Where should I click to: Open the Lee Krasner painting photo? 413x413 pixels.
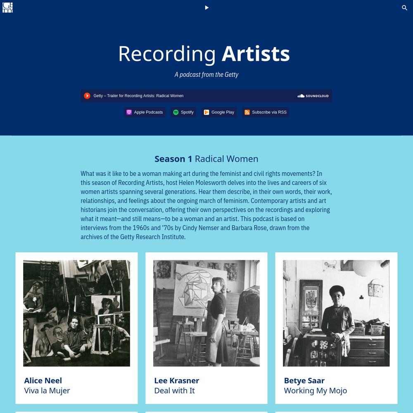(x=206, y=313)
